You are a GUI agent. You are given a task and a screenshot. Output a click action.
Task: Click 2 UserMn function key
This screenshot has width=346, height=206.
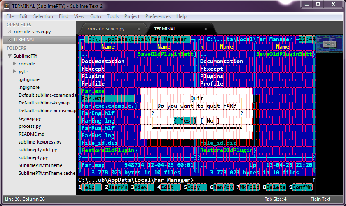[x=116, y=187]
